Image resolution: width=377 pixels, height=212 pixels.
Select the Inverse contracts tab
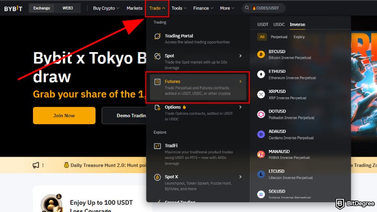tap(297, 24)
